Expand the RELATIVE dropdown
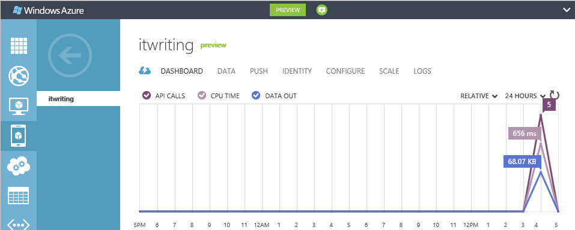This screenshot has width=575, height=230. pos(478,96)
